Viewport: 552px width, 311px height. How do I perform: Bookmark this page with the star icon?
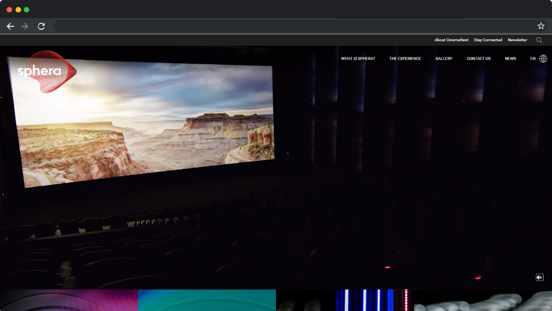(x=541, y=26)
